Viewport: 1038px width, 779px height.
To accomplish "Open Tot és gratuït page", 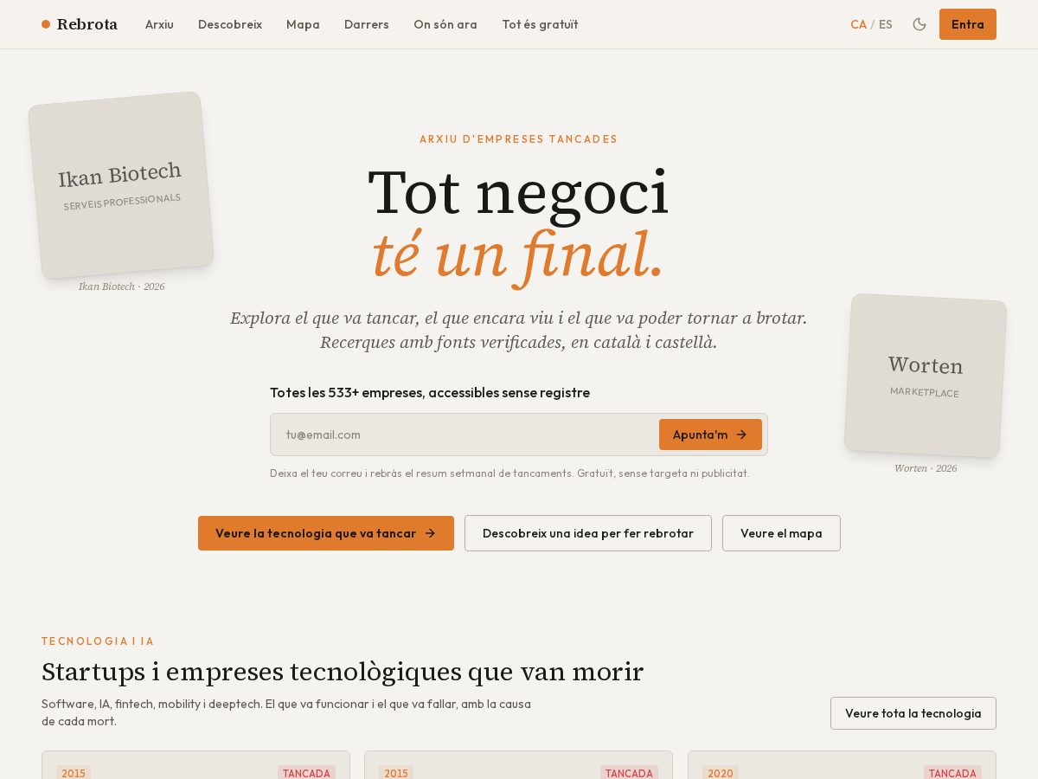I will pyautogui.click(x=540, y=24).
